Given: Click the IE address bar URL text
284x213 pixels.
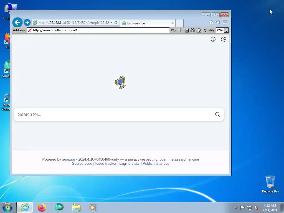Looking at the screenshot, I should pyautogui.click(x=71, y=23).
